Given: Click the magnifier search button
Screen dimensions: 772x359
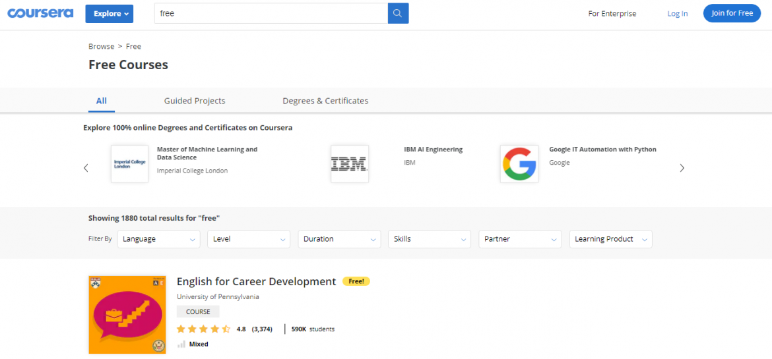Looking at the screenshot, I should tap(399, 13).
